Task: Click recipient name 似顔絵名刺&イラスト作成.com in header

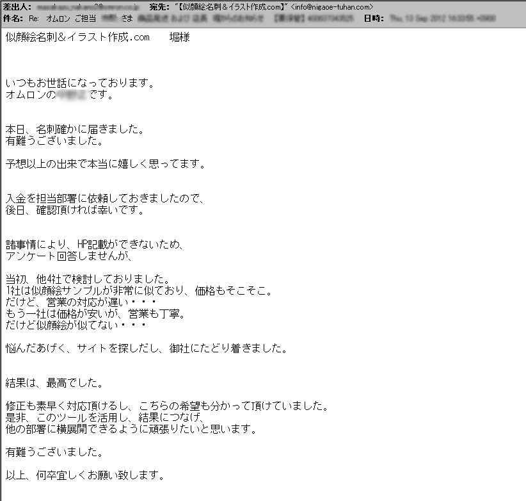Action: tap(228, 6)
